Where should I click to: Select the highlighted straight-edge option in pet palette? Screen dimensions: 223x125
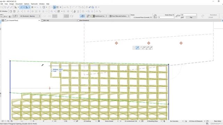pyautogui.click(x=137, y=48)
